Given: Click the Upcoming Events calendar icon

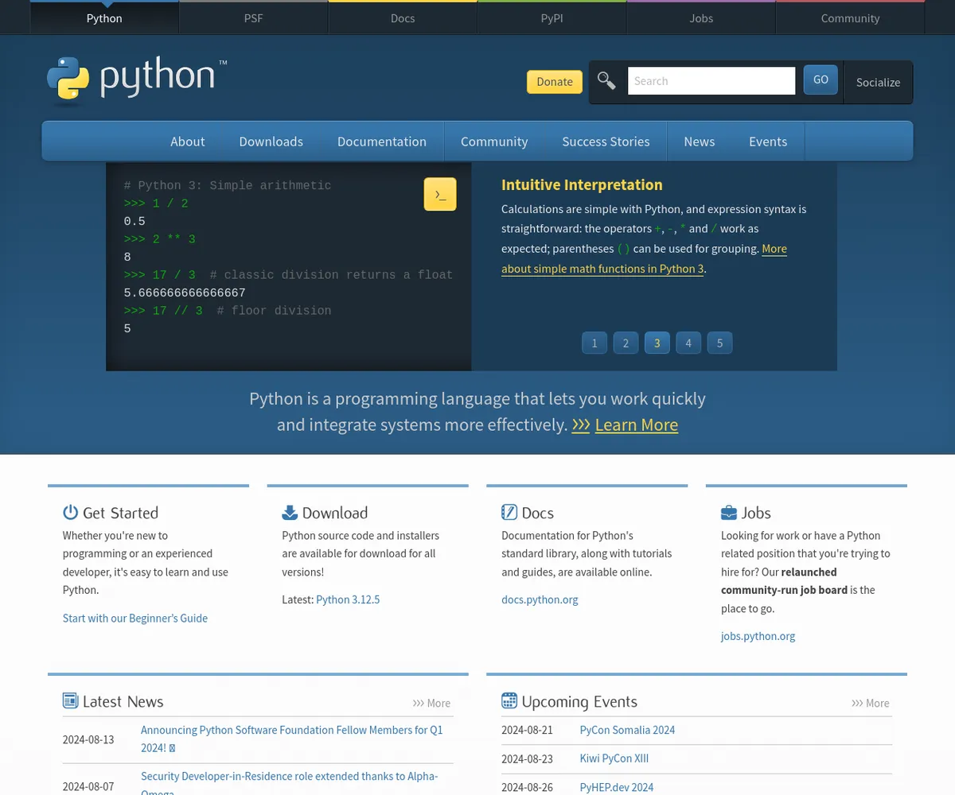Looking at the screenshot, I should coord(509,700).
